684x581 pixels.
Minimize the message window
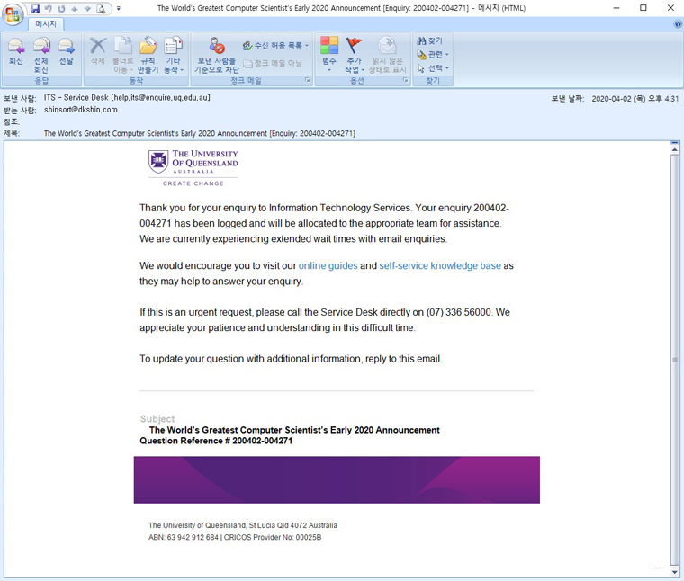point(616,8)
